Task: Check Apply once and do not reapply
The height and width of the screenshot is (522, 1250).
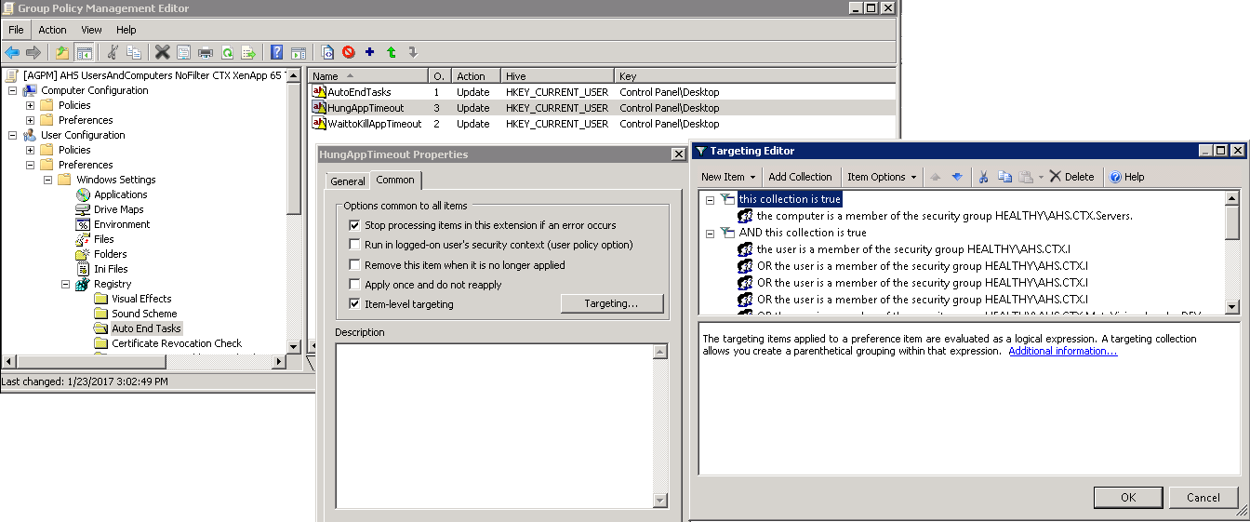Action: point(354,285)
